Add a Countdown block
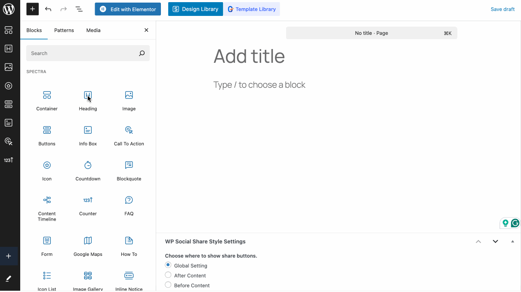The image size is (521, 292). [88, 171]
